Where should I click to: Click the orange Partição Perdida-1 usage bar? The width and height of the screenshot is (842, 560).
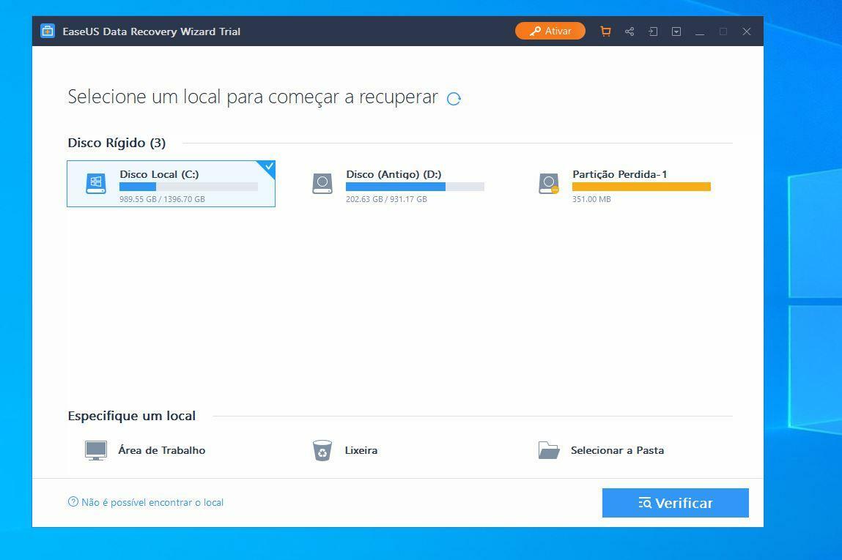pos(641,187)
